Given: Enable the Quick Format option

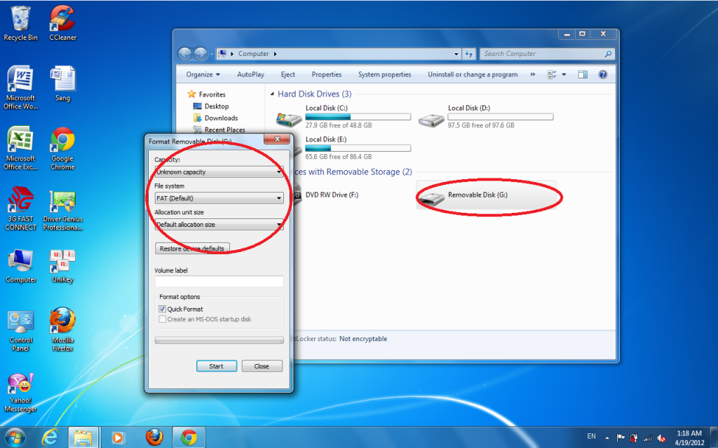Looking at the screenshot, I should tap(163, 309).
